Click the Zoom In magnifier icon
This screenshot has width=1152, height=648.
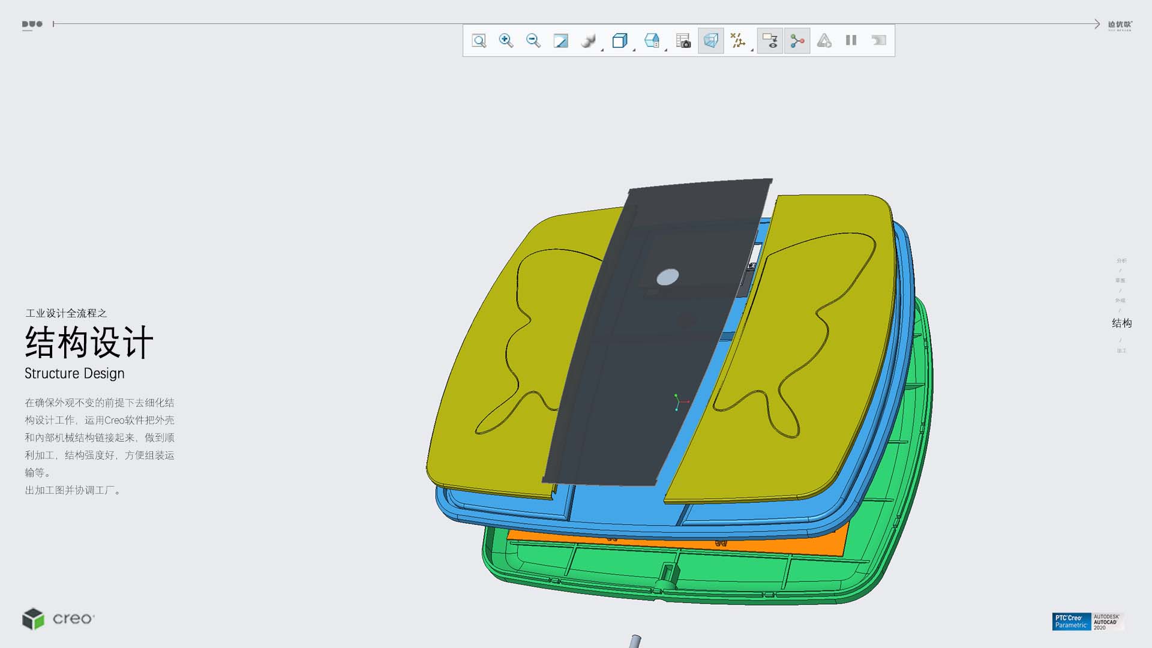pyautogui.click(x=506, y=41)
